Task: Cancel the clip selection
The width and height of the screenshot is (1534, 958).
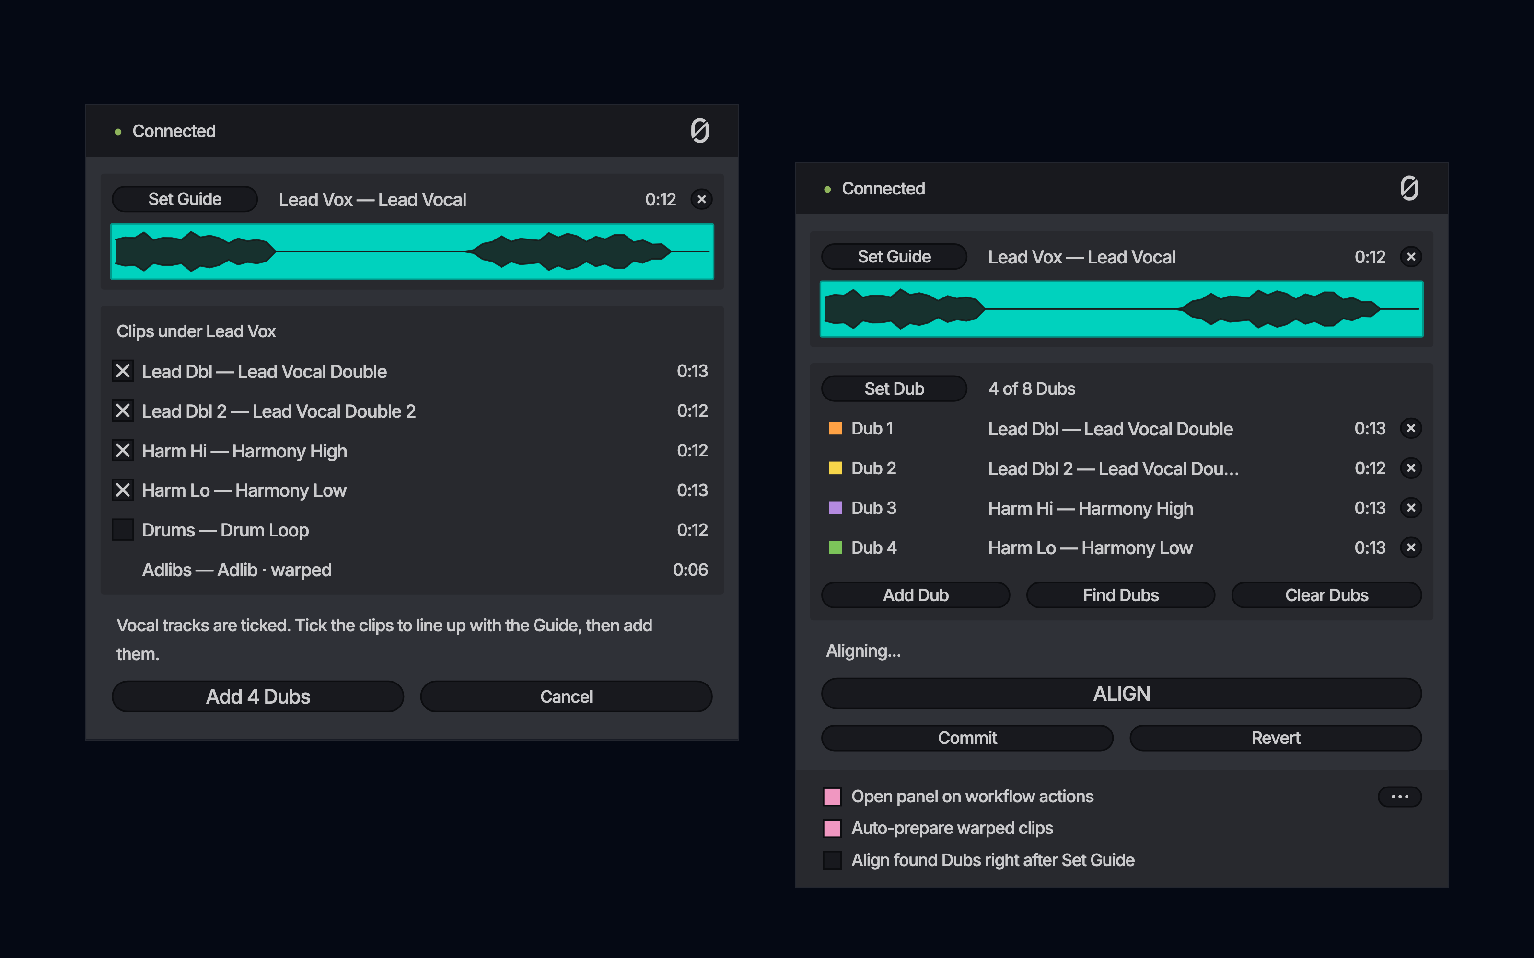Action: coord(566,696)
